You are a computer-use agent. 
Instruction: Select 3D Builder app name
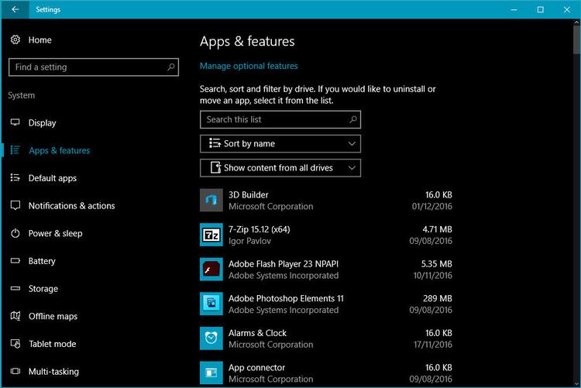click(x=248, y=195)
